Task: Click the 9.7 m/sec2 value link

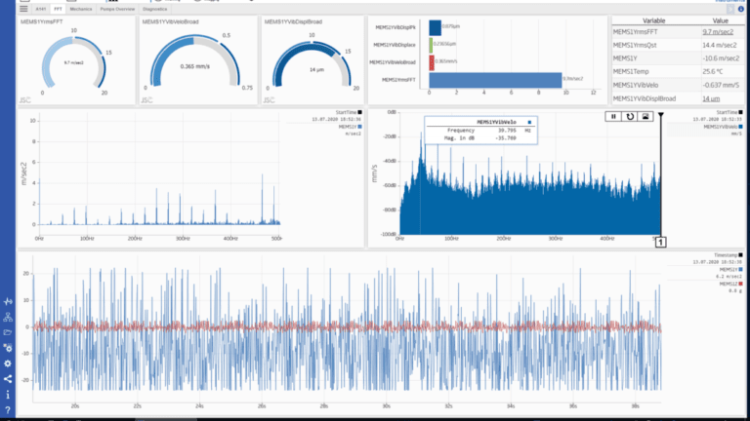Action: point(718,32)
